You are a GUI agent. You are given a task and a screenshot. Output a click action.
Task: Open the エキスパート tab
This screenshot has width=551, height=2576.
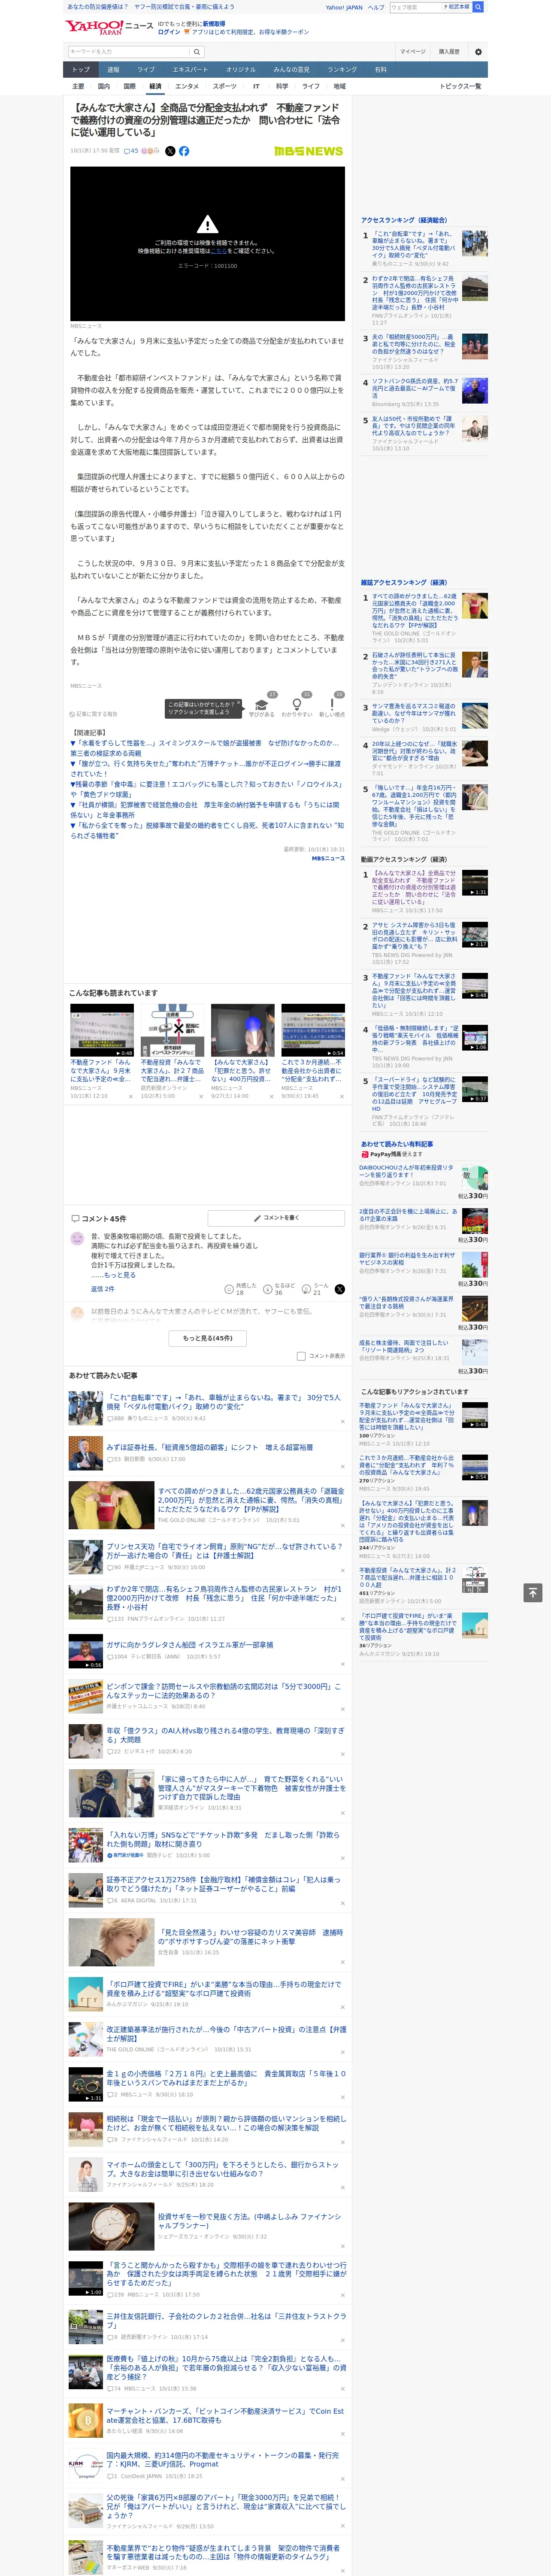pyautogui.click(x=190, y=70)
